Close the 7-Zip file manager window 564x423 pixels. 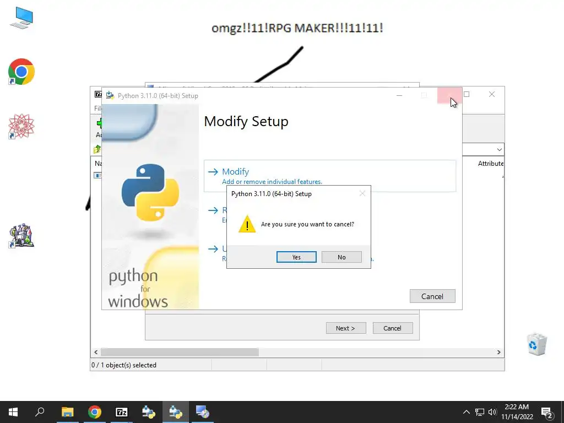coord(492,94)
